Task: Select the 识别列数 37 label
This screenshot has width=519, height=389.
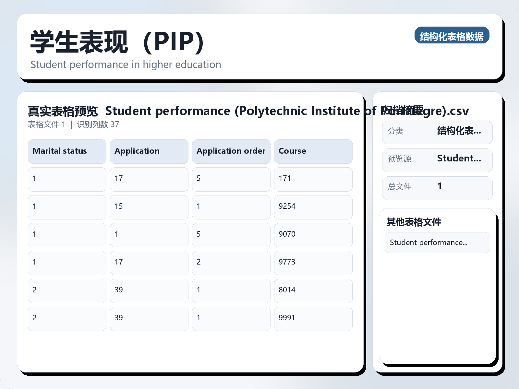Action: 98,124
